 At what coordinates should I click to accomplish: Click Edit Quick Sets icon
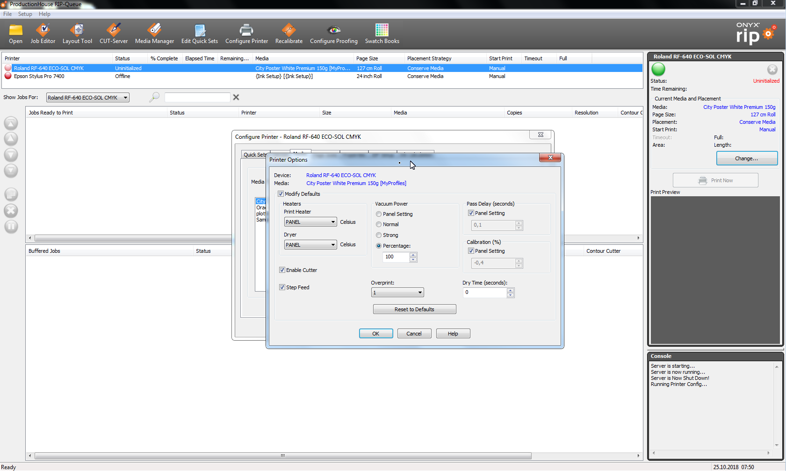[x=200, y=30]
